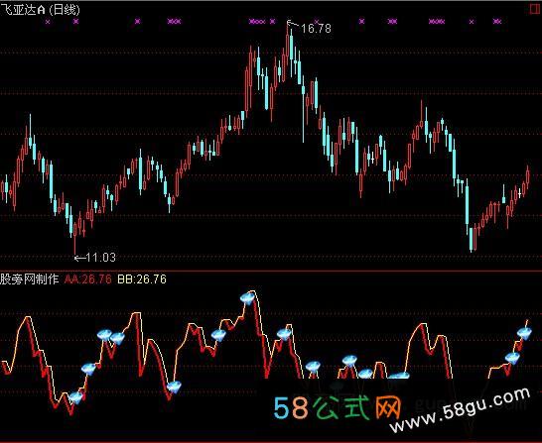542x443 pixels.
Task: Select the BB:26.76 indicator value
Action: (x=142, y=279)
